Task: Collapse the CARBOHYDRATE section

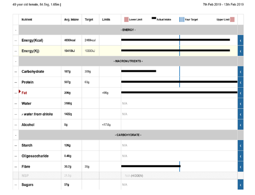Action: coord(16,135)
